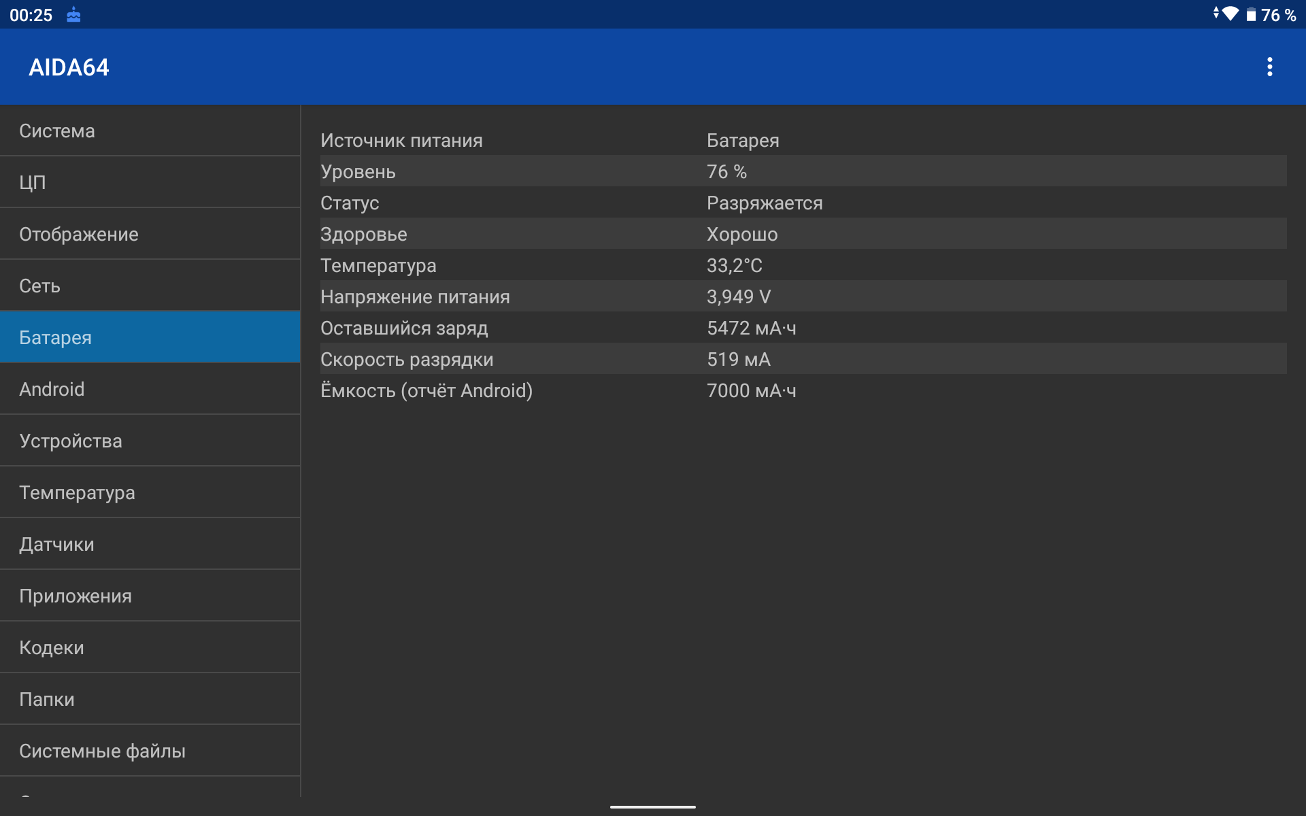The image size is (1306, 816).
Task: Select the Уровень row label
Action: coord(358,171)
